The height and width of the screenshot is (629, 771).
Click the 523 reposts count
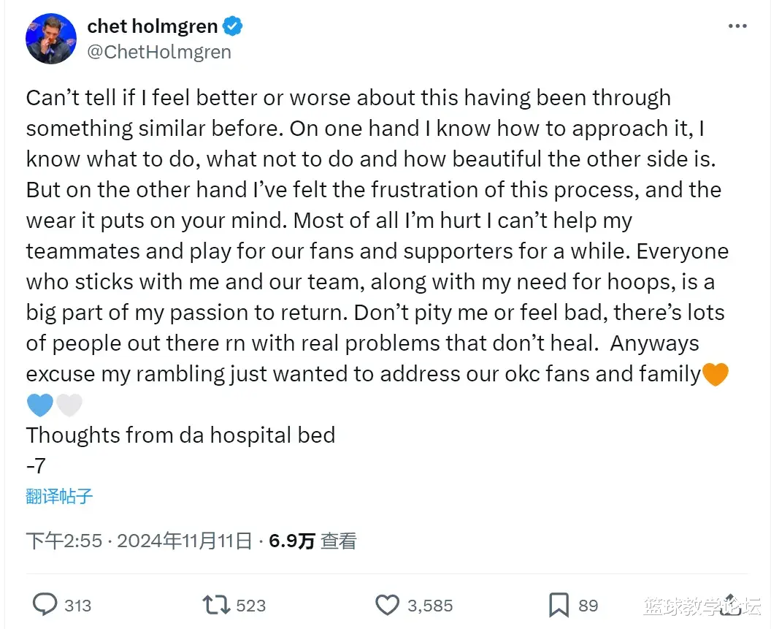(x=250, y=606)
